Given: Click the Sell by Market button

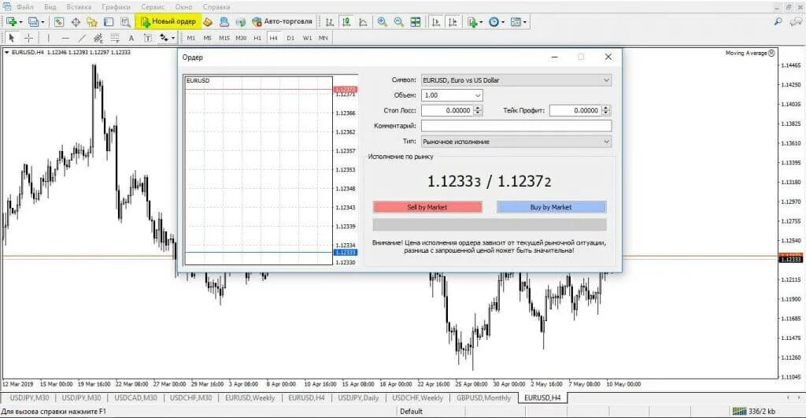Looking at the screenshot, I should [427, 207].
